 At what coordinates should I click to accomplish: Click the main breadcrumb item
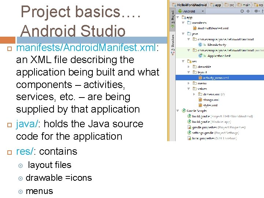244,5
